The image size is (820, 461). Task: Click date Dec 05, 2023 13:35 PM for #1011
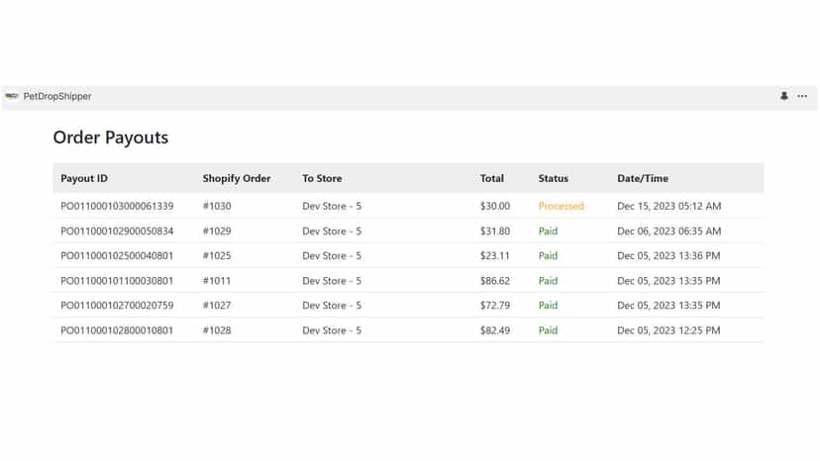click(668, 281)
